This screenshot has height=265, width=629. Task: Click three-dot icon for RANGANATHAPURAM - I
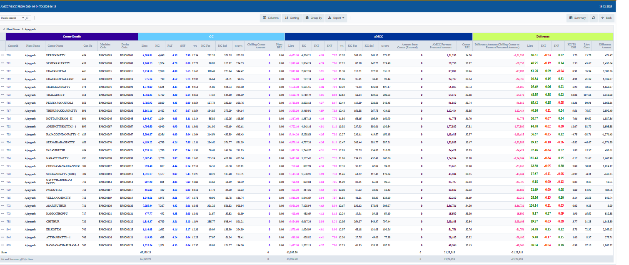(x=2, y=245)
